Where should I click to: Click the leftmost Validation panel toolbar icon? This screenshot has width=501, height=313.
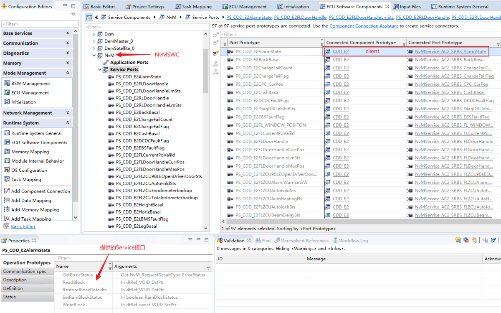(458, 240)
